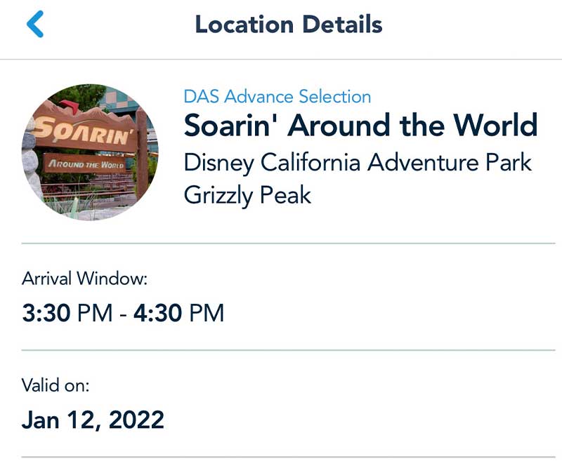562x468 pixels.
Task: Tap the dash between arrival times
Action: click(x=123, y=313)
